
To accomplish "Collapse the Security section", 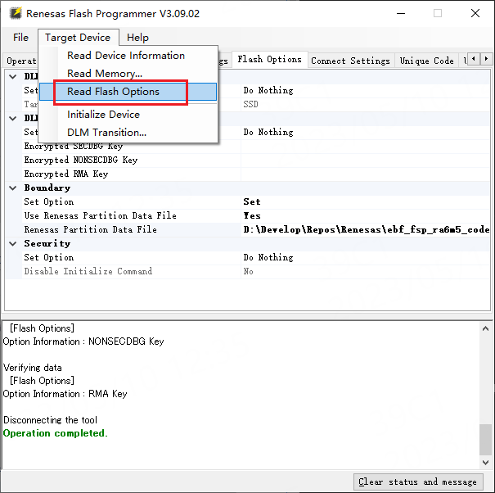I will coord(13,244).
